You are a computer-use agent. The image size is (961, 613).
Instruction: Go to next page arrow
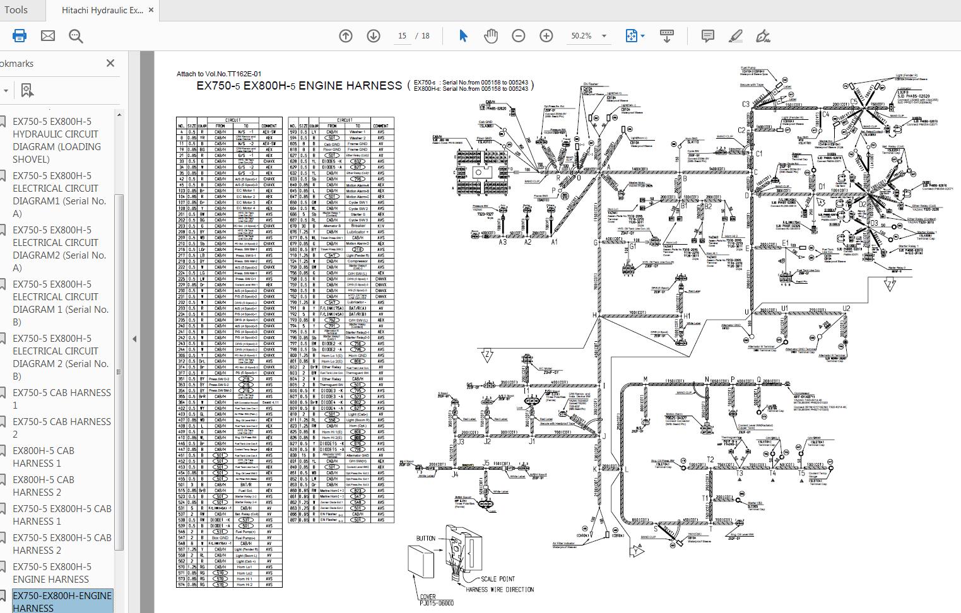(x=374, y=36)
